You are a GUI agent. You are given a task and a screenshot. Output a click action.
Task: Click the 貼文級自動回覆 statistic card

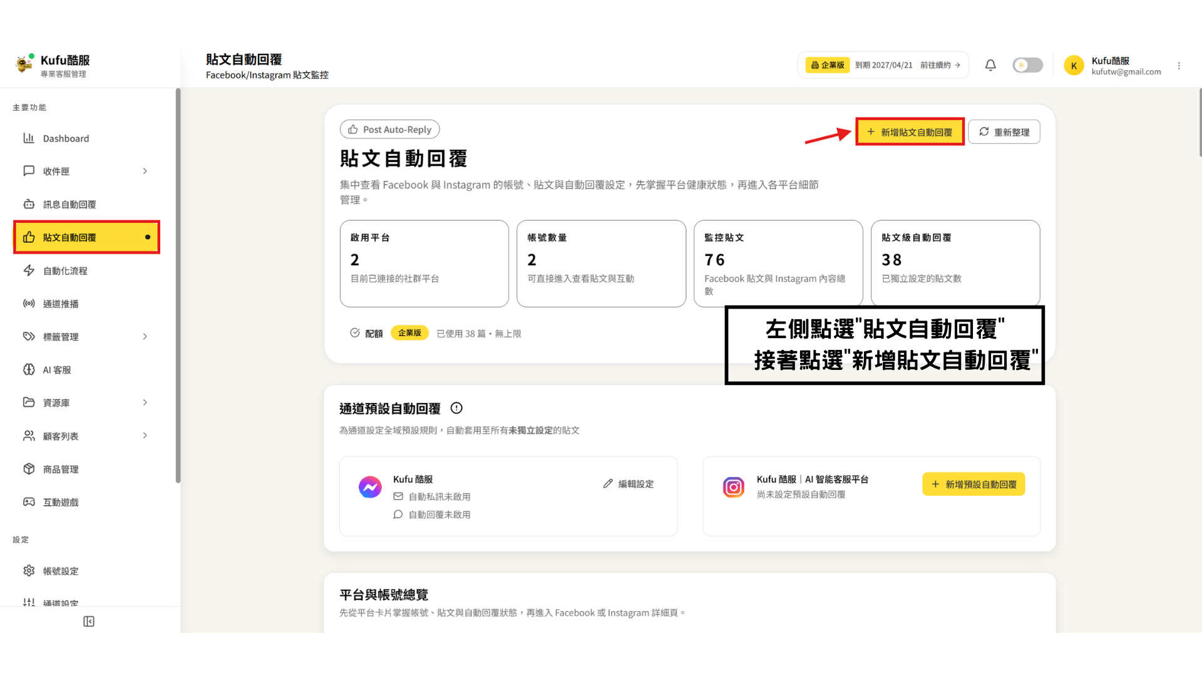click(x=955, y=264)
